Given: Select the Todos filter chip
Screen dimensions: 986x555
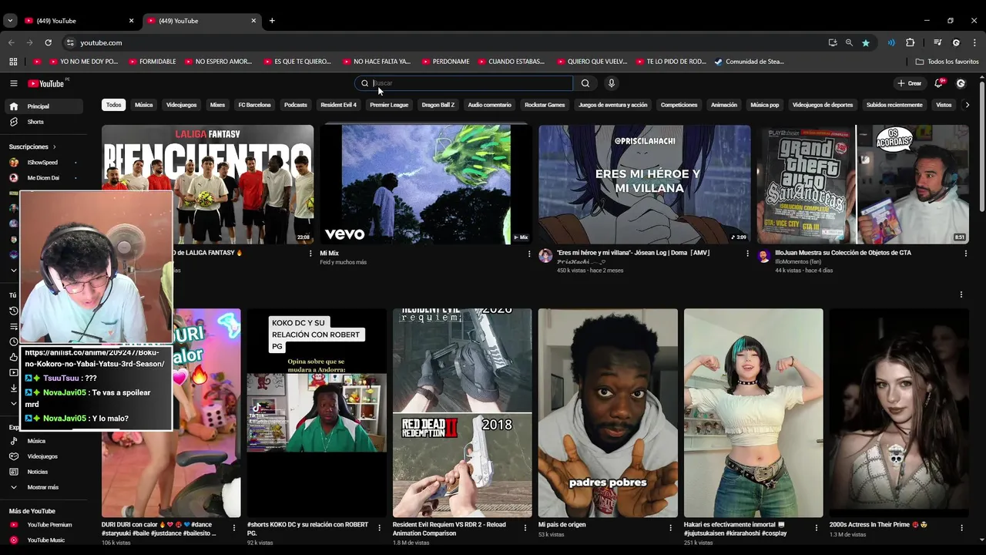Looking at the screenshot, I should (x=114, y=105).
